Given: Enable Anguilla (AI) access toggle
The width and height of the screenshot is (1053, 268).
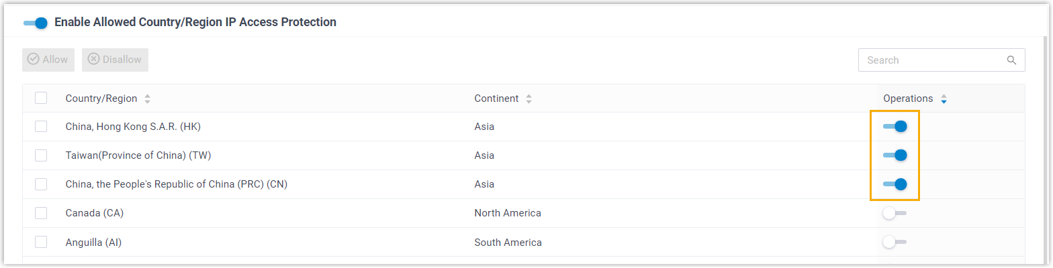Looking at the screenshot, I should pyautogui.click(x=895, y=242).
